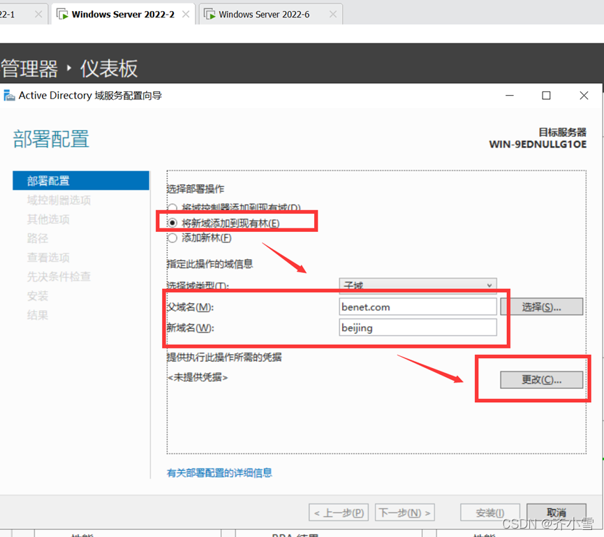The width and height of the screenshot is (604, 537).
Task: Click the target server name WIN-9EDNULLG1OE
Action: pos(538,145)
